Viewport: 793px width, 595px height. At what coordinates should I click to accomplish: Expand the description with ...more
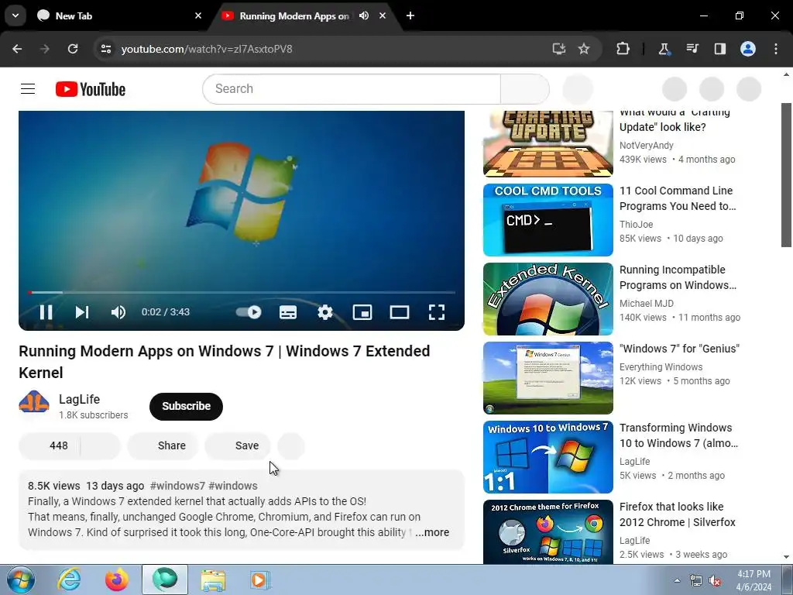coord(432,532)
